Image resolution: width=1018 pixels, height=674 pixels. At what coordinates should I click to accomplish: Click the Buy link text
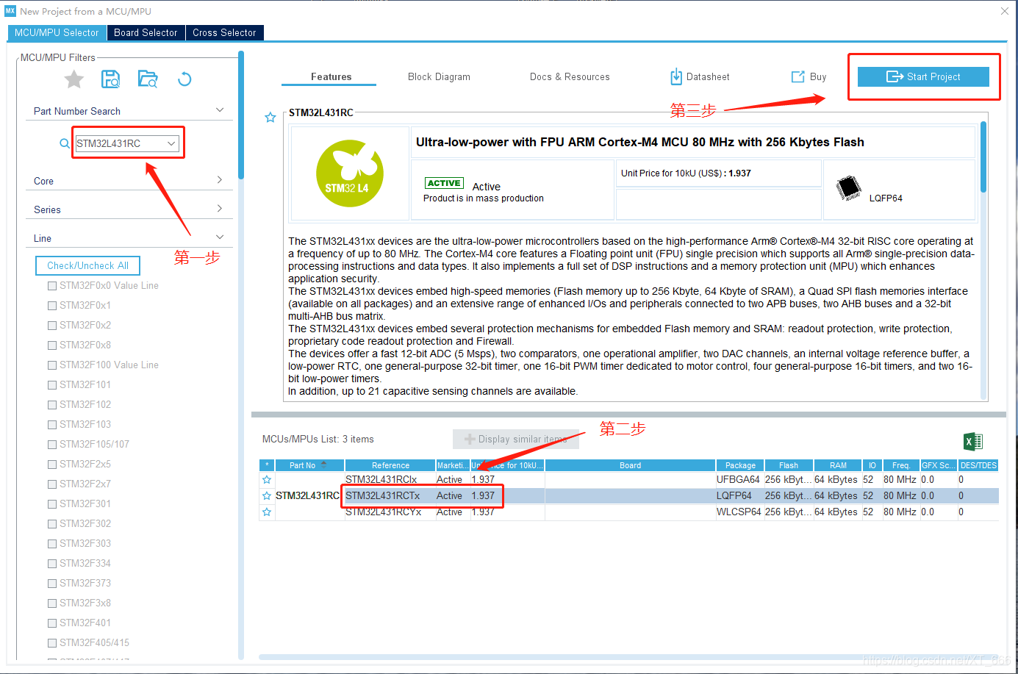pyautogui.click(x=818, y=76)
